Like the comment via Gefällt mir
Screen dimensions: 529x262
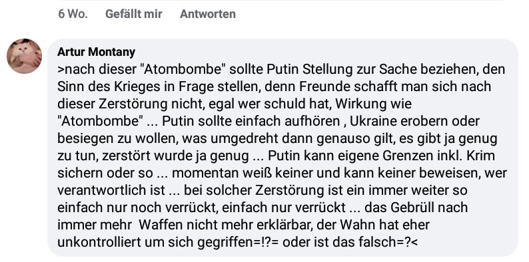coord(134,14)
